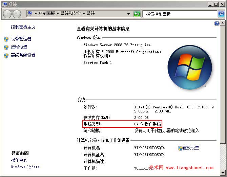
Task: Click the green refresh button
Action: pyautogui.click(x=137, y=14)
